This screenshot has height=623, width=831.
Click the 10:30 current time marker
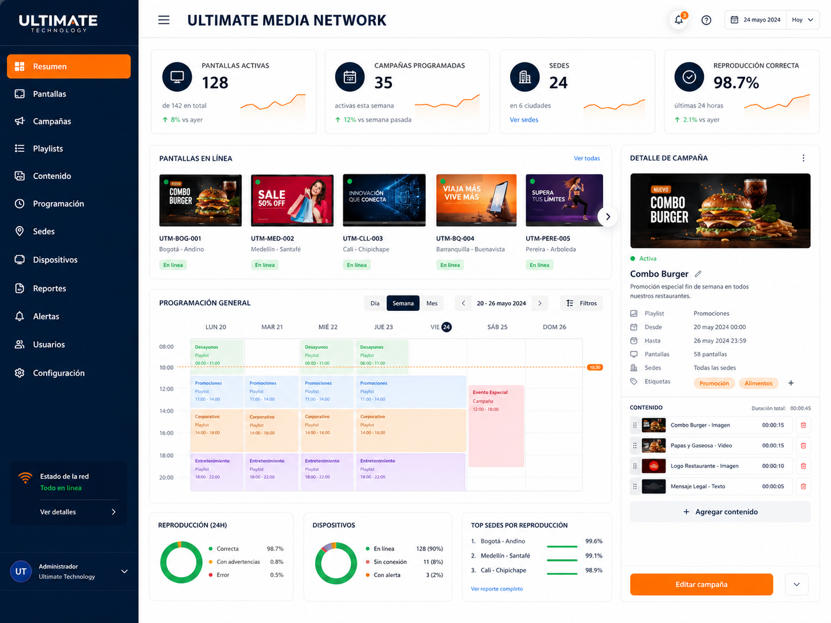595,367
